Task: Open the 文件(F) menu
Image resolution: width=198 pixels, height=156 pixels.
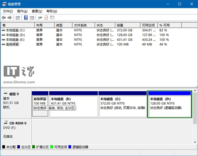Action: (8, 11)
